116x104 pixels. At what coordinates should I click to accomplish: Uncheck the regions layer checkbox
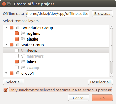(17, 33)
